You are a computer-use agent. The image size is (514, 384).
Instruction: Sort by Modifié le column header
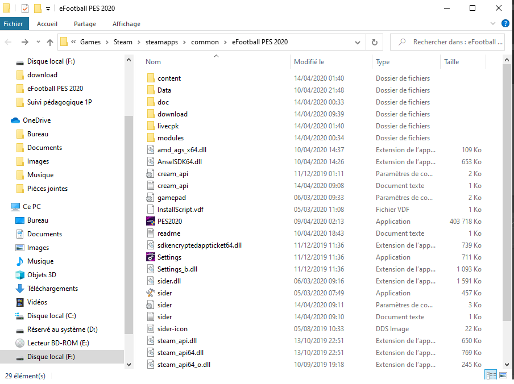[x=331, y=61]
